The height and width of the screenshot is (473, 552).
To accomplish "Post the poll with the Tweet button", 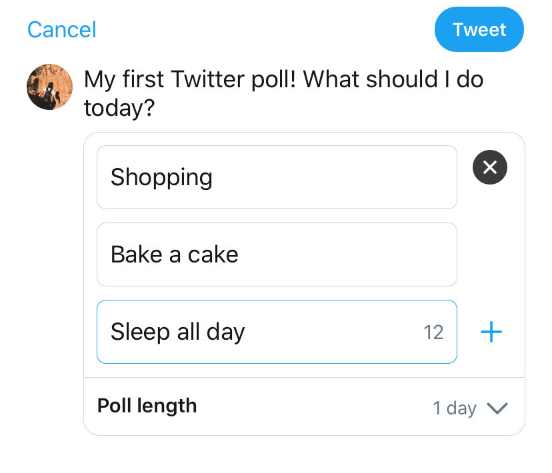I will coord(479,29).
